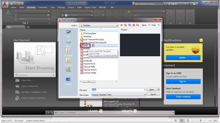The image size is (220, 123).
Task: Click the Word zoom slider
Action: [x=201, y=121]
